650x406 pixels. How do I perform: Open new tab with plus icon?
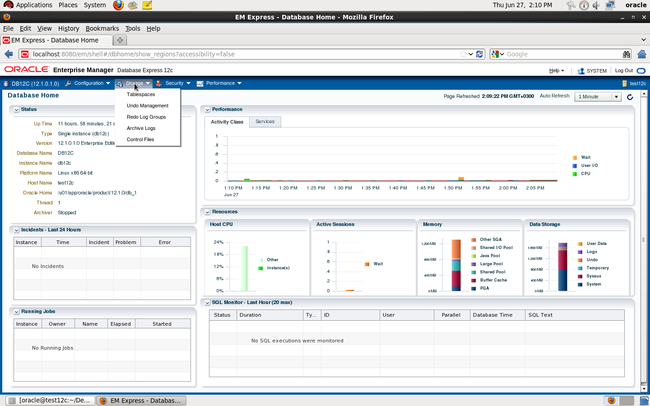tap(120, 40)
